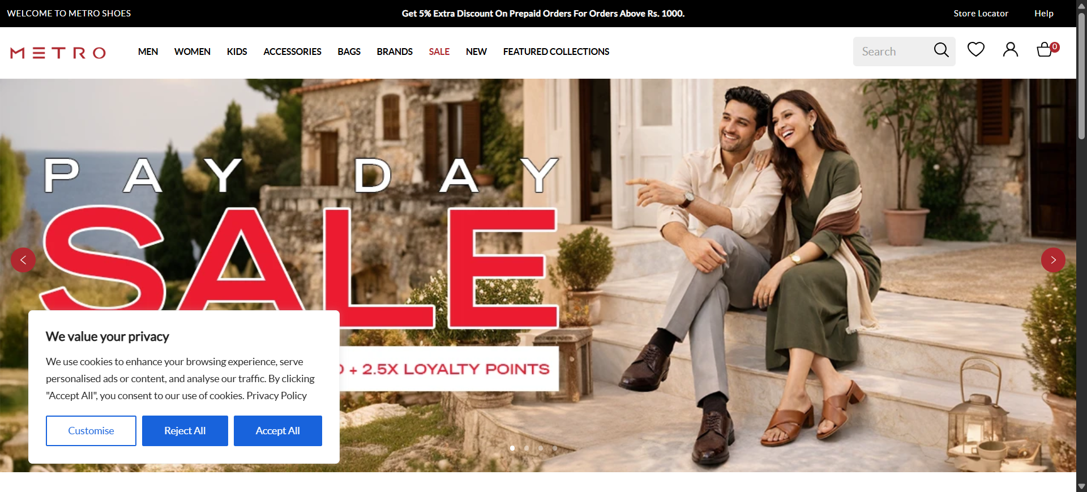Select the first carousel dot
Screen dimensions: 1087x492
pos(512,448)
